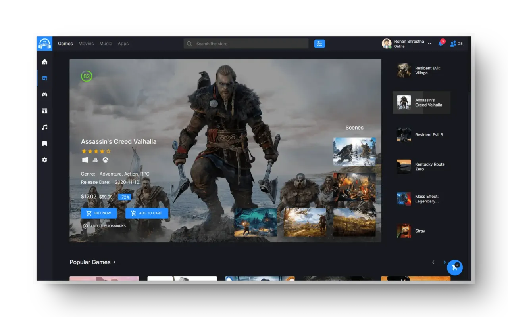The image size is (508, 317).
Task: Open the floating shopping cart button
Action: pyautogui.click(x=455, y=267)
